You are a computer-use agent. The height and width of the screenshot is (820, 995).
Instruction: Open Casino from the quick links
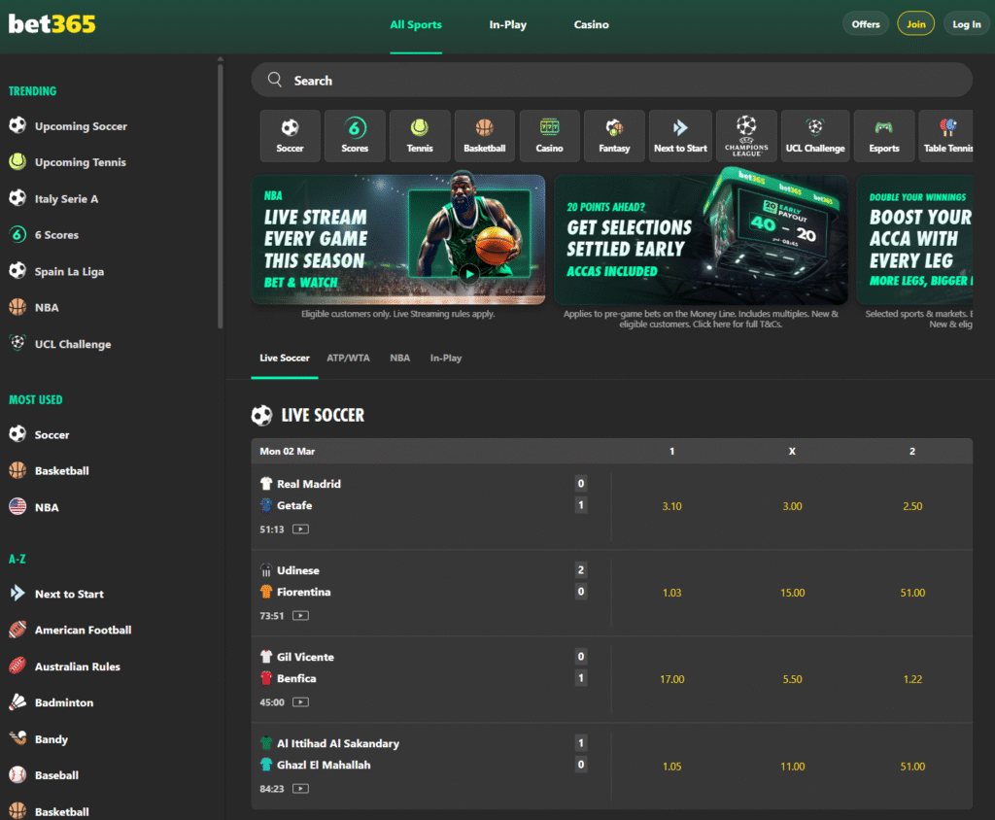tap(549, 135)
